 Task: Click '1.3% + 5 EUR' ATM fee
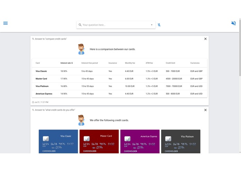152,86
